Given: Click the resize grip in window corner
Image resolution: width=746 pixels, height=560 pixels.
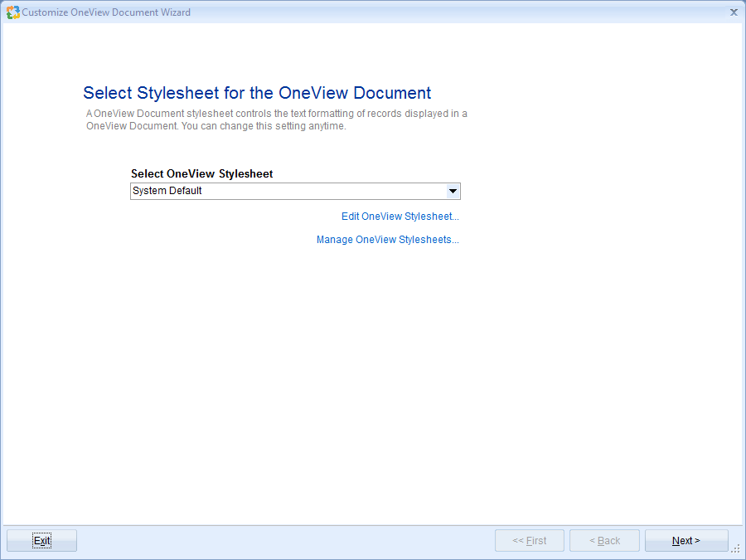Looking at the screenshot, I should click(x=737, y=549).
